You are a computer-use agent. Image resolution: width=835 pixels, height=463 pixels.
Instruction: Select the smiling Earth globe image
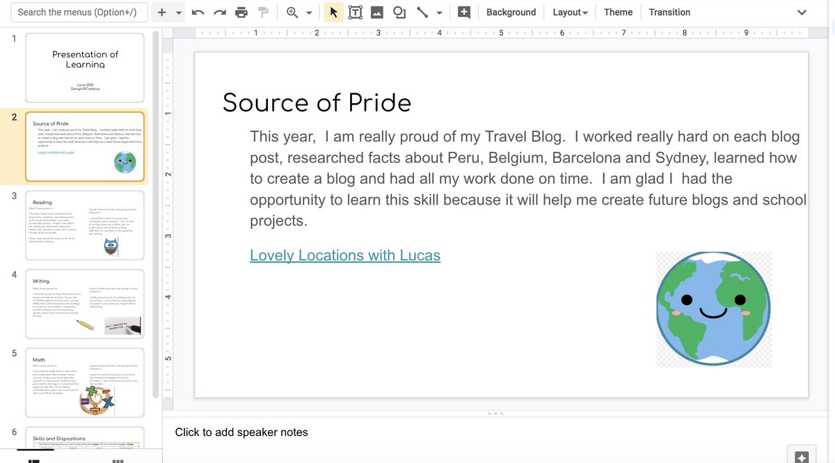[713, 310]
